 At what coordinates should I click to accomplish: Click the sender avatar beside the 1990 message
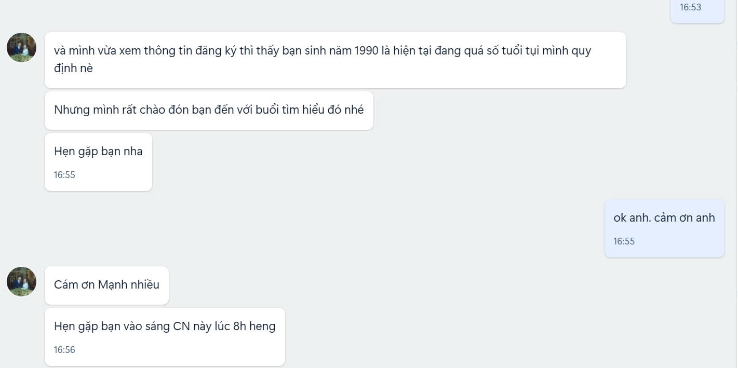(21, 48)
